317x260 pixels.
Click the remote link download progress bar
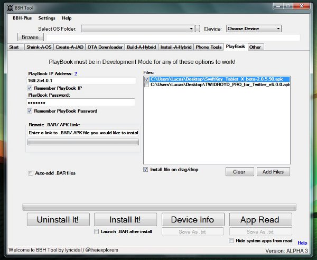(x=83, y=142)
